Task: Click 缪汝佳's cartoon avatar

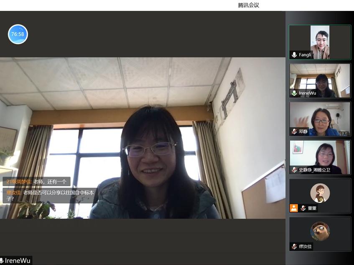Action: 320,231
